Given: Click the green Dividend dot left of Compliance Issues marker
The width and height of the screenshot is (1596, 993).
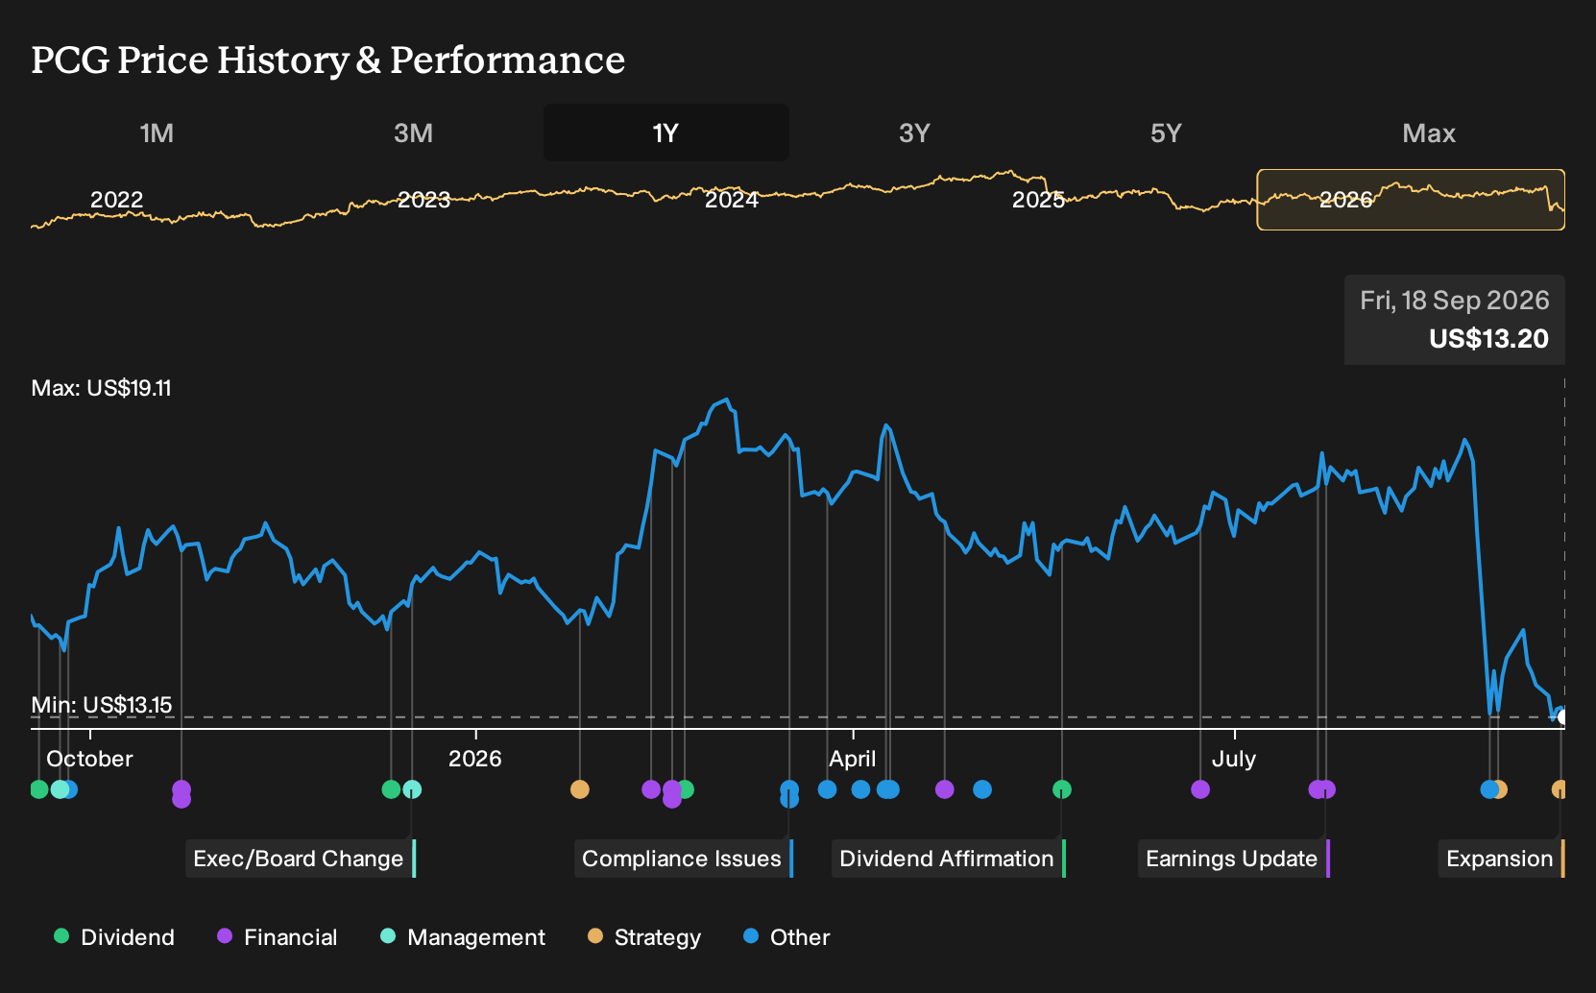Looking at the screenshot, I should 686,789.
